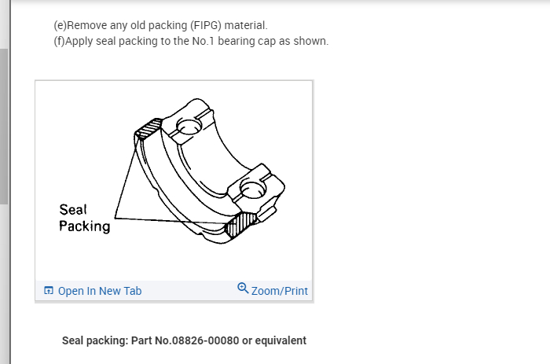
Task: Click the bolt hole beside the hatched top corner
Action: pos(189,127)
